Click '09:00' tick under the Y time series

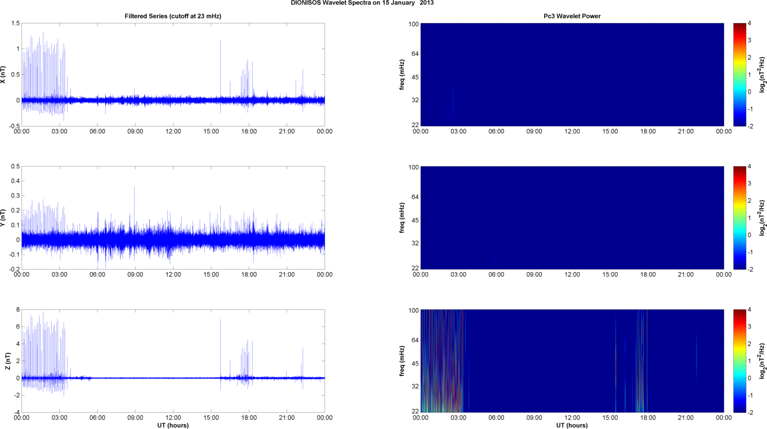pyautogui.click(x=135, y=275)
